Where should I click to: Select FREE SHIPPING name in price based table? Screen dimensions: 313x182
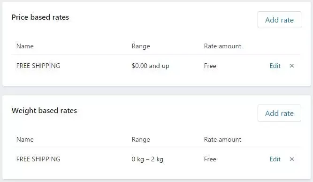[38, 66]
